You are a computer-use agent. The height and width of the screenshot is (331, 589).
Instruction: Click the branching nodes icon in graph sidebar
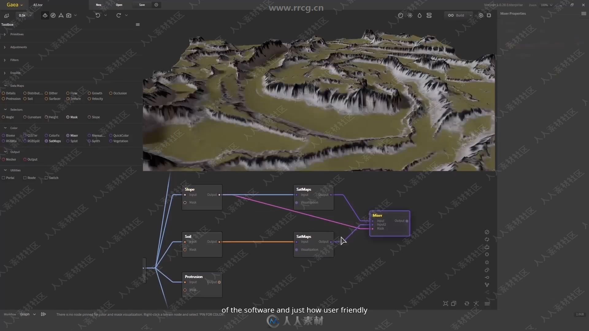click(x=487, y=285)
